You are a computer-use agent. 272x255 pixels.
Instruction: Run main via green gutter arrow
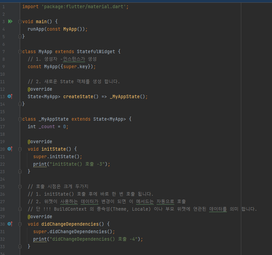[10, 21]
